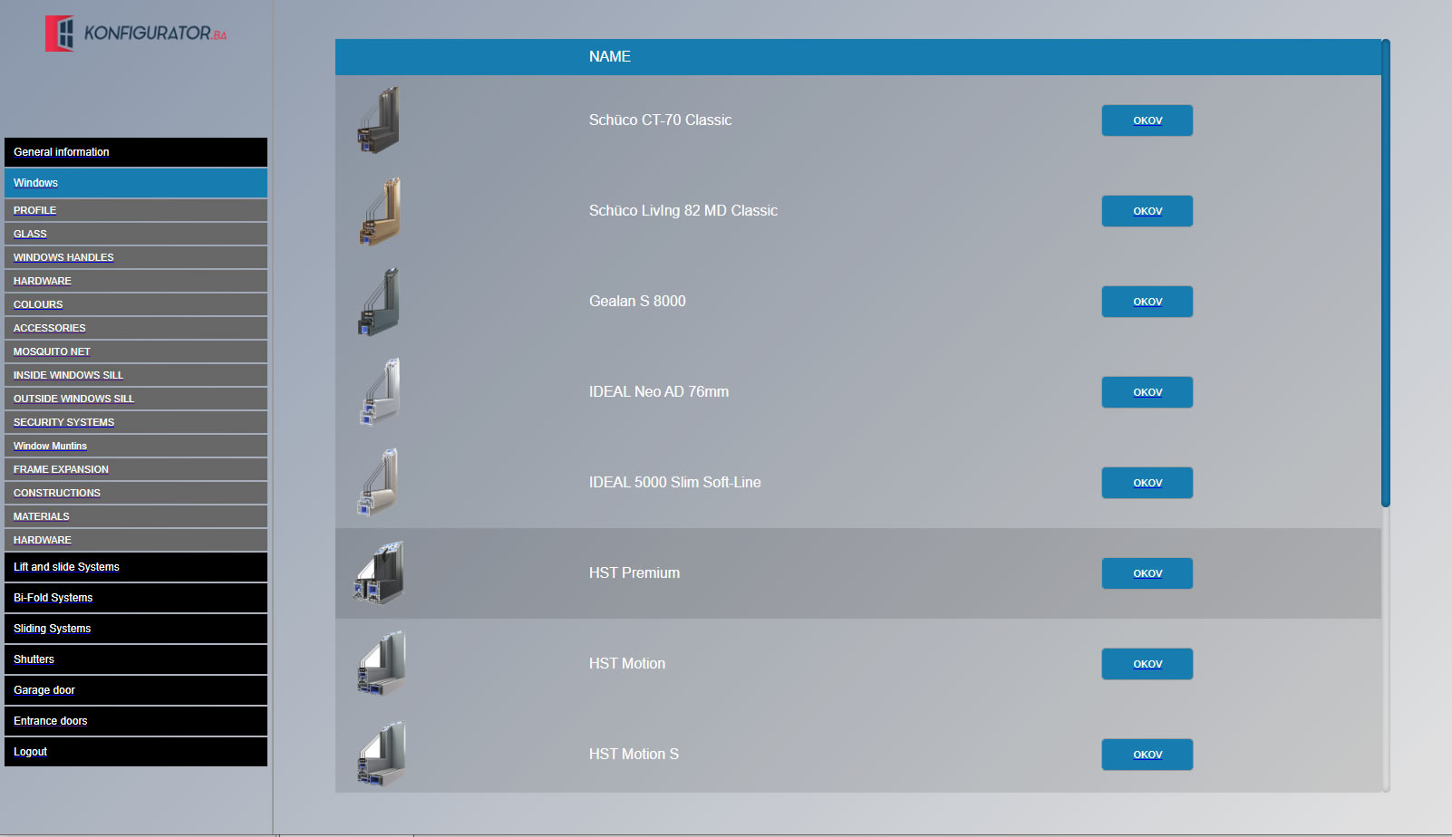Go to WINDOWS HANDLES
Viewport: 1452px width, 837px height.
click(136, 257)
